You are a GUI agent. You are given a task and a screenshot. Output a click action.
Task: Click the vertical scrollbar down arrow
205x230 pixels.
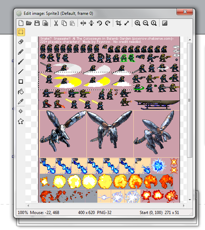[190, 200]
